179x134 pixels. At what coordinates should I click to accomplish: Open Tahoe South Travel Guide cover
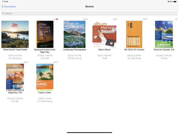[x=15, y=34]
